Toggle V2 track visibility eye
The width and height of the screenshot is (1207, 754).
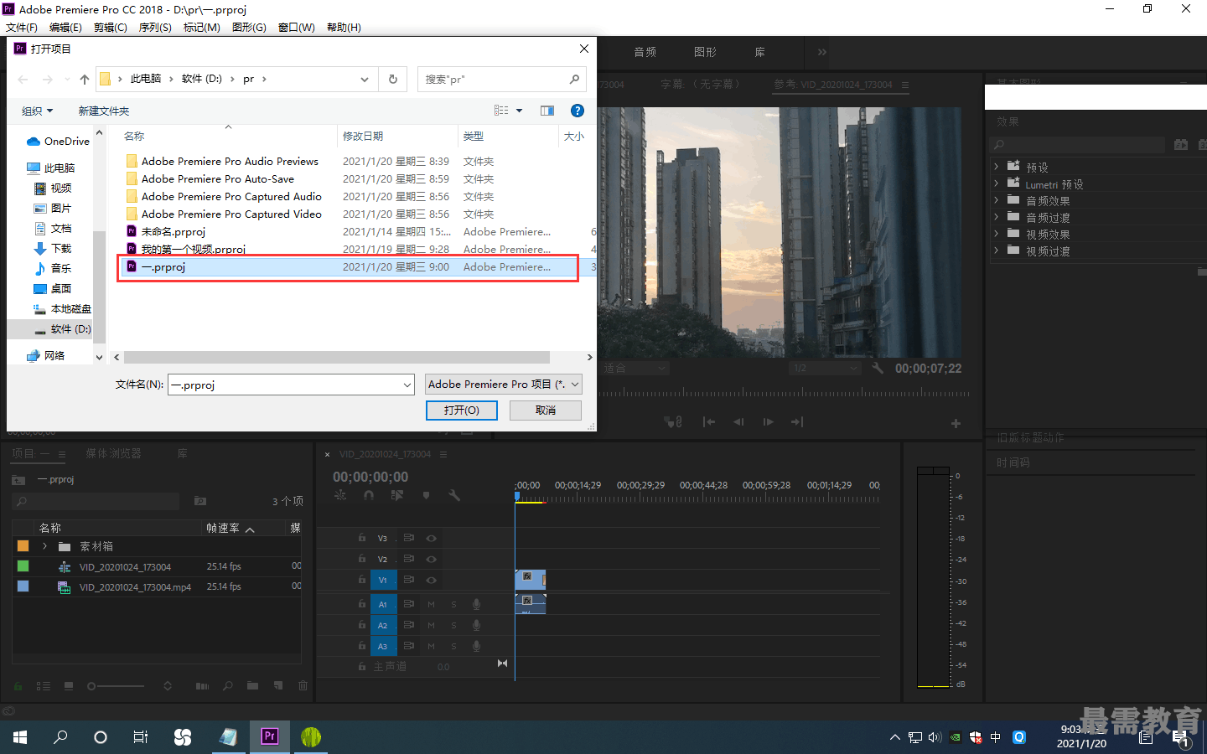click(x=431, y=559)
